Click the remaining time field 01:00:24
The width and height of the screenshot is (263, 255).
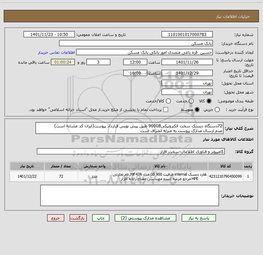[63, 62]
